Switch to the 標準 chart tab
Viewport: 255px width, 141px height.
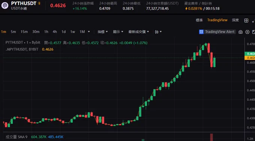199,20
